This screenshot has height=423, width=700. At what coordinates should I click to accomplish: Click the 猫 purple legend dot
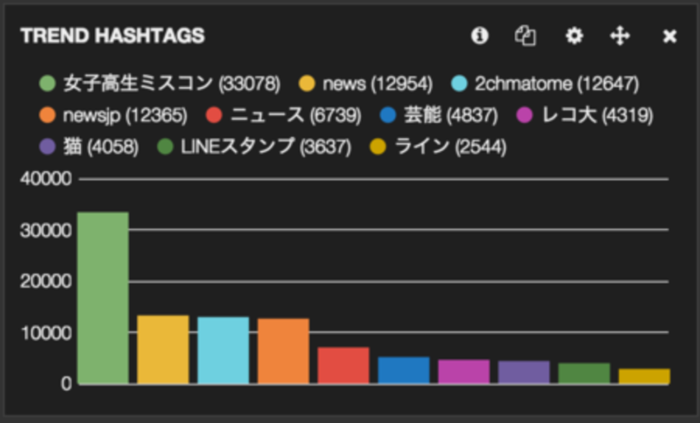(x=47, y=147)
